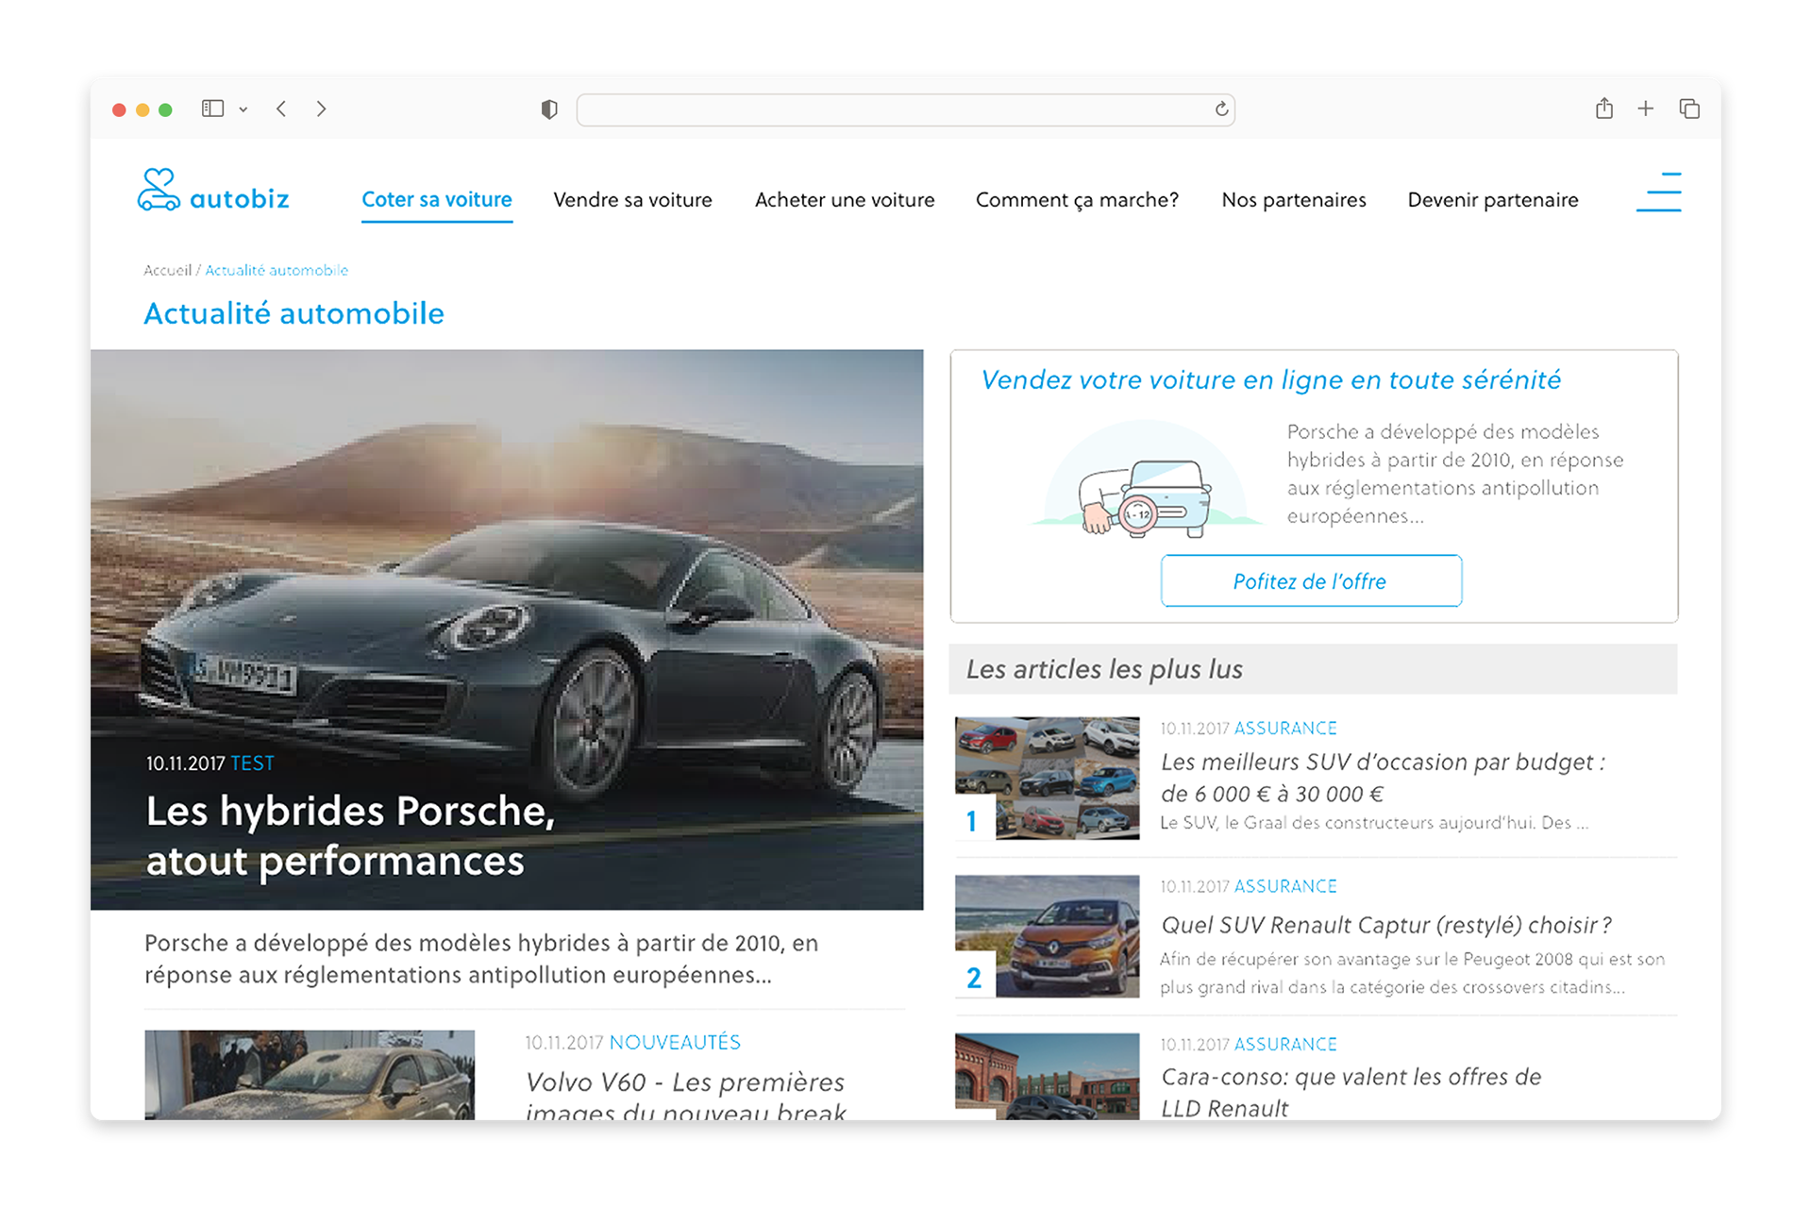Go to Acheter une voiture
Viewport: 1812px width, 1208px height.
pos(844,200)
